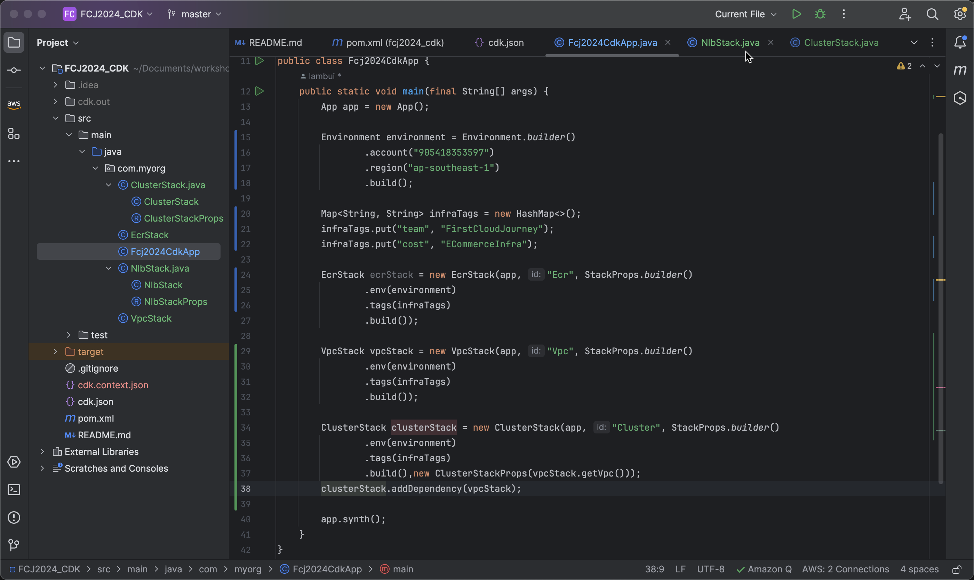974x580 pixels.
Task: Show hidden editor tabs dropdown
Action: (x=914, y=42)
